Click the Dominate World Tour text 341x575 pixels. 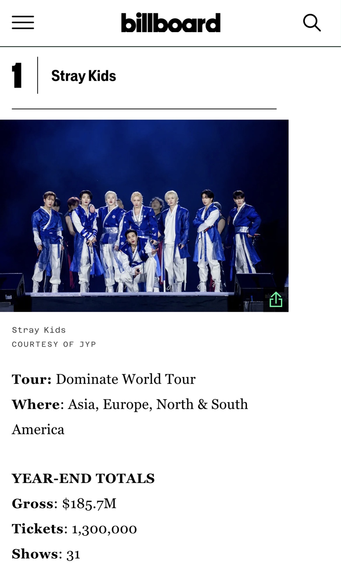tap(126, 379)
